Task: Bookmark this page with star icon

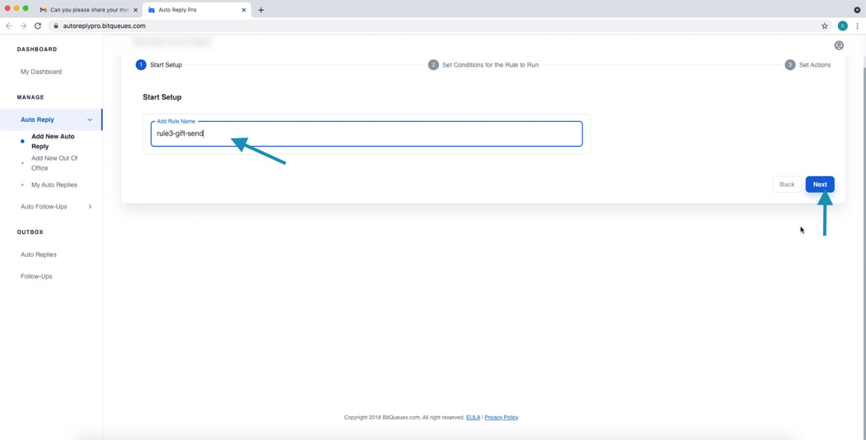Action: (x=825, y=26)
